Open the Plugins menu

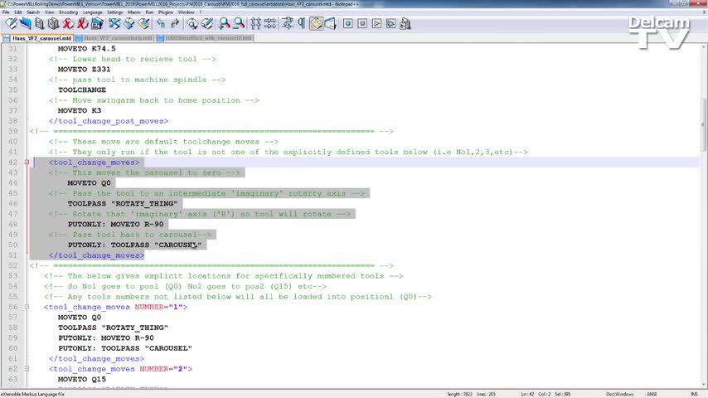coord(166,12)
